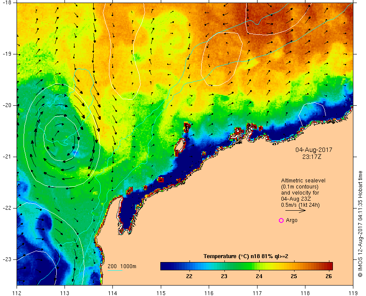Click longitude label 115 on the axis
The height and width of the screenshot is (296, 366).
(x=161, y=293)
